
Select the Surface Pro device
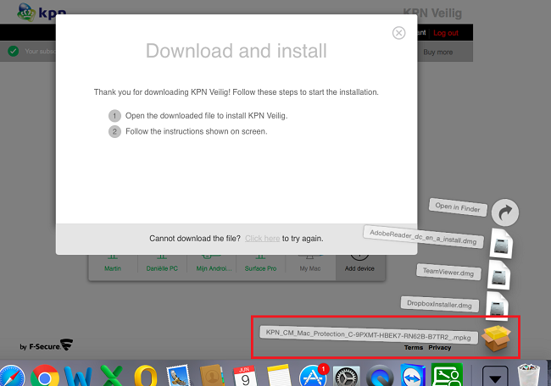point(261,267)
